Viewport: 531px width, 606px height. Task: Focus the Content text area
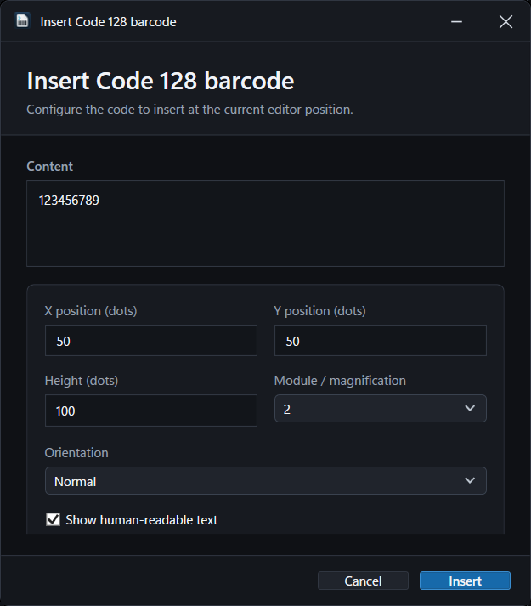click(265, 224)
